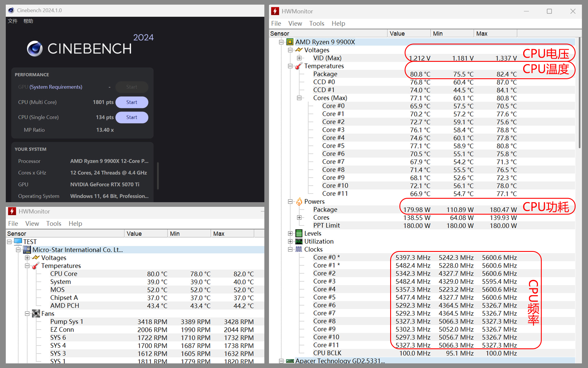This screenshot has height=368, width=588.
Task: Collapse the Cores (Max) temperature tree
Action: 299,98
